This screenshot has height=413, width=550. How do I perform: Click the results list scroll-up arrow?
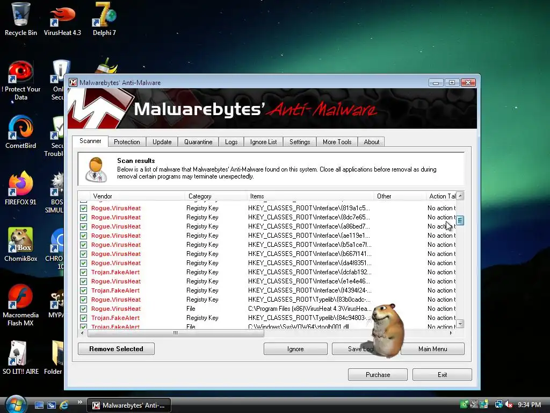pos(460,196)
